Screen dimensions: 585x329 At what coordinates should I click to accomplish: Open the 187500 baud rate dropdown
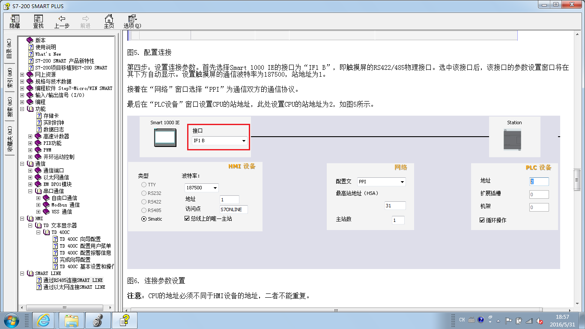tap(201, 188)
